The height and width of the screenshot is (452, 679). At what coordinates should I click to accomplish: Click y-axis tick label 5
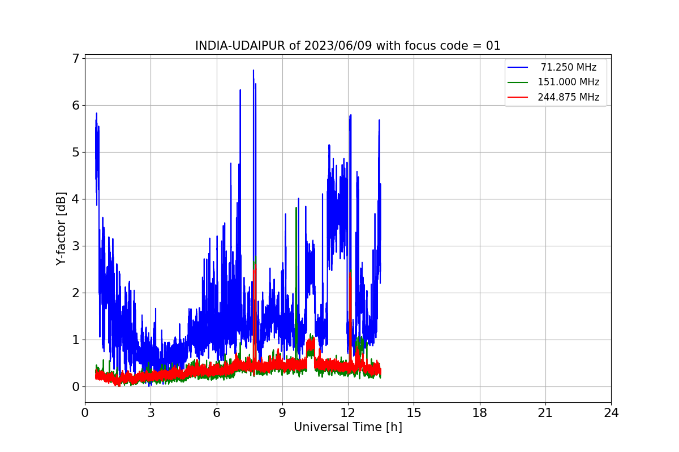(x=75, y=153)
